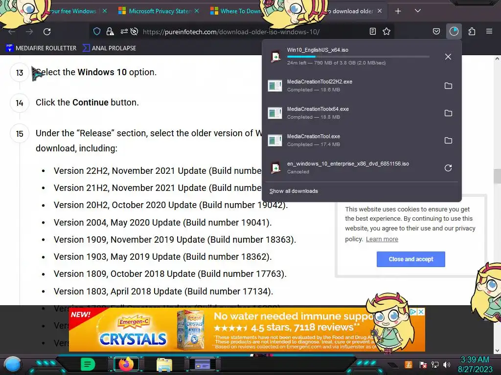
Task: View site security lock info
Action: click(x=110, y=31)
